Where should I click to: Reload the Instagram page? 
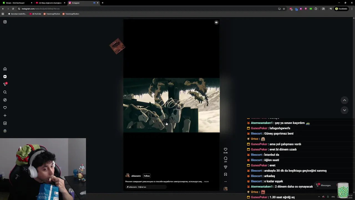point(13,9)
